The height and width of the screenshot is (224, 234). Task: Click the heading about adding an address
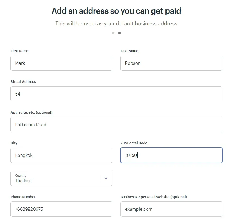[x=116, y=11]
